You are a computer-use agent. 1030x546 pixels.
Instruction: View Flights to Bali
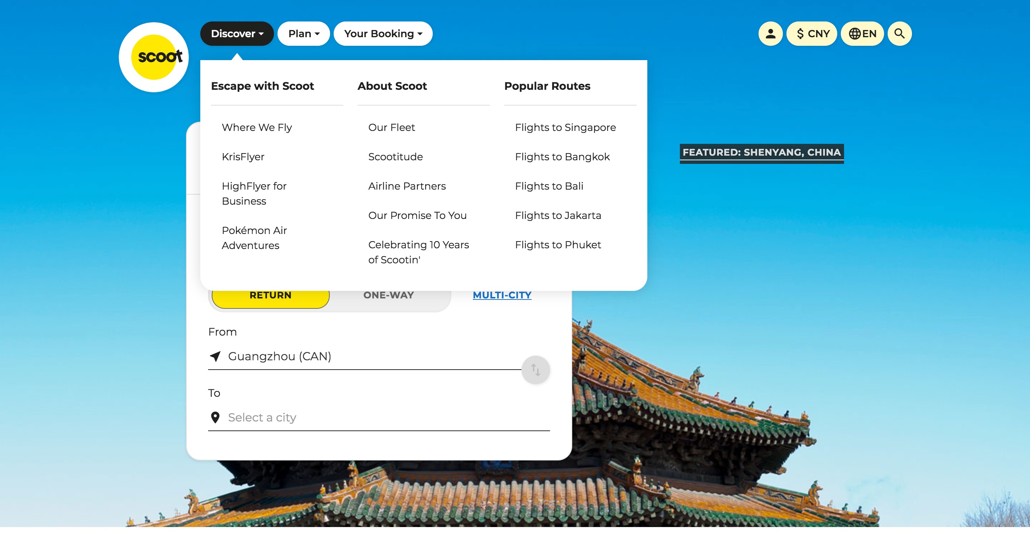coord(549,186)
